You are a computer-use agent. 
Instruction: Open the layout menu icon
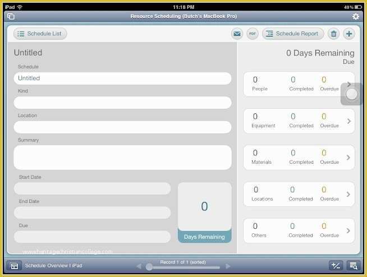tap(14, 266)
